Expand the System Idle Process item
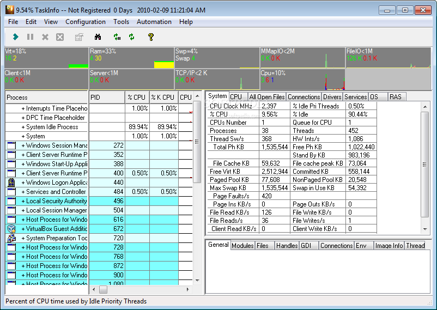The image size is (437, 310). 23,127
